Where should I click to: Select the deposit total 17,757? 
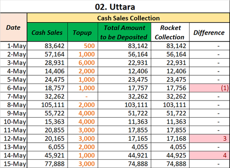124,88
